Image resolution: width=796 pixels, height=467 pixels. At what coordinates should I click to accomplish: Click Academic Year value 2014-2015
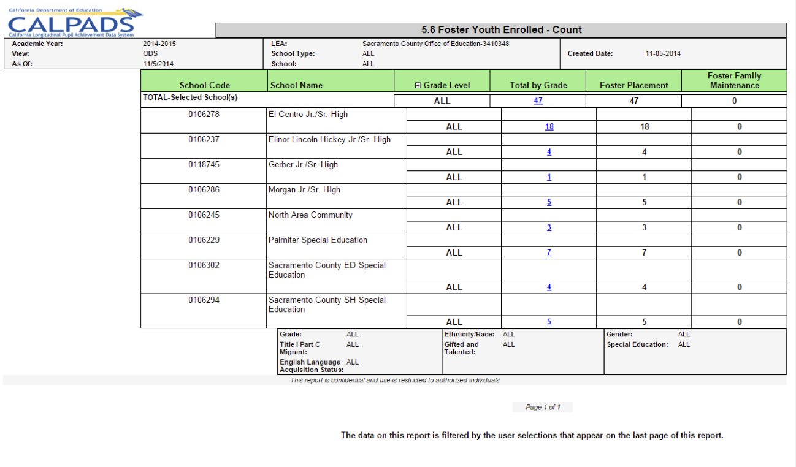159,44
